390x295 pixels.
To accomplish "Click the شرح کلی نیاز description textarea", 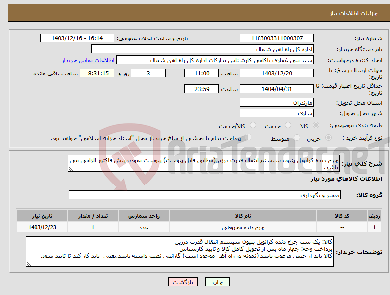I will (x=204, y=163).
